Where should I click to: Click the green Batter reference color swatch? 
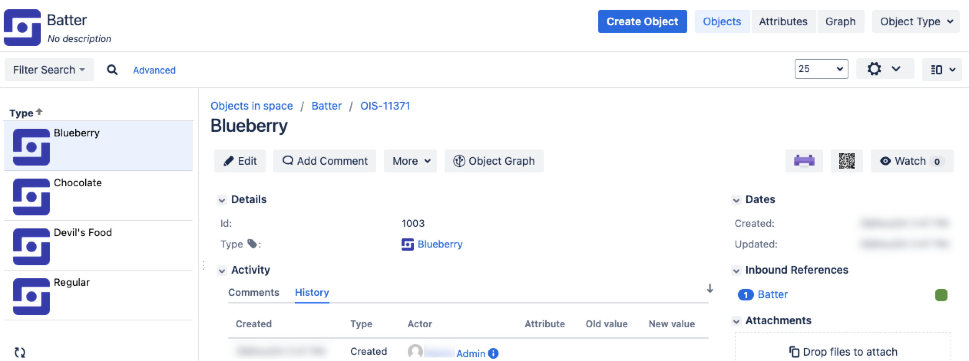click(941, 295)
